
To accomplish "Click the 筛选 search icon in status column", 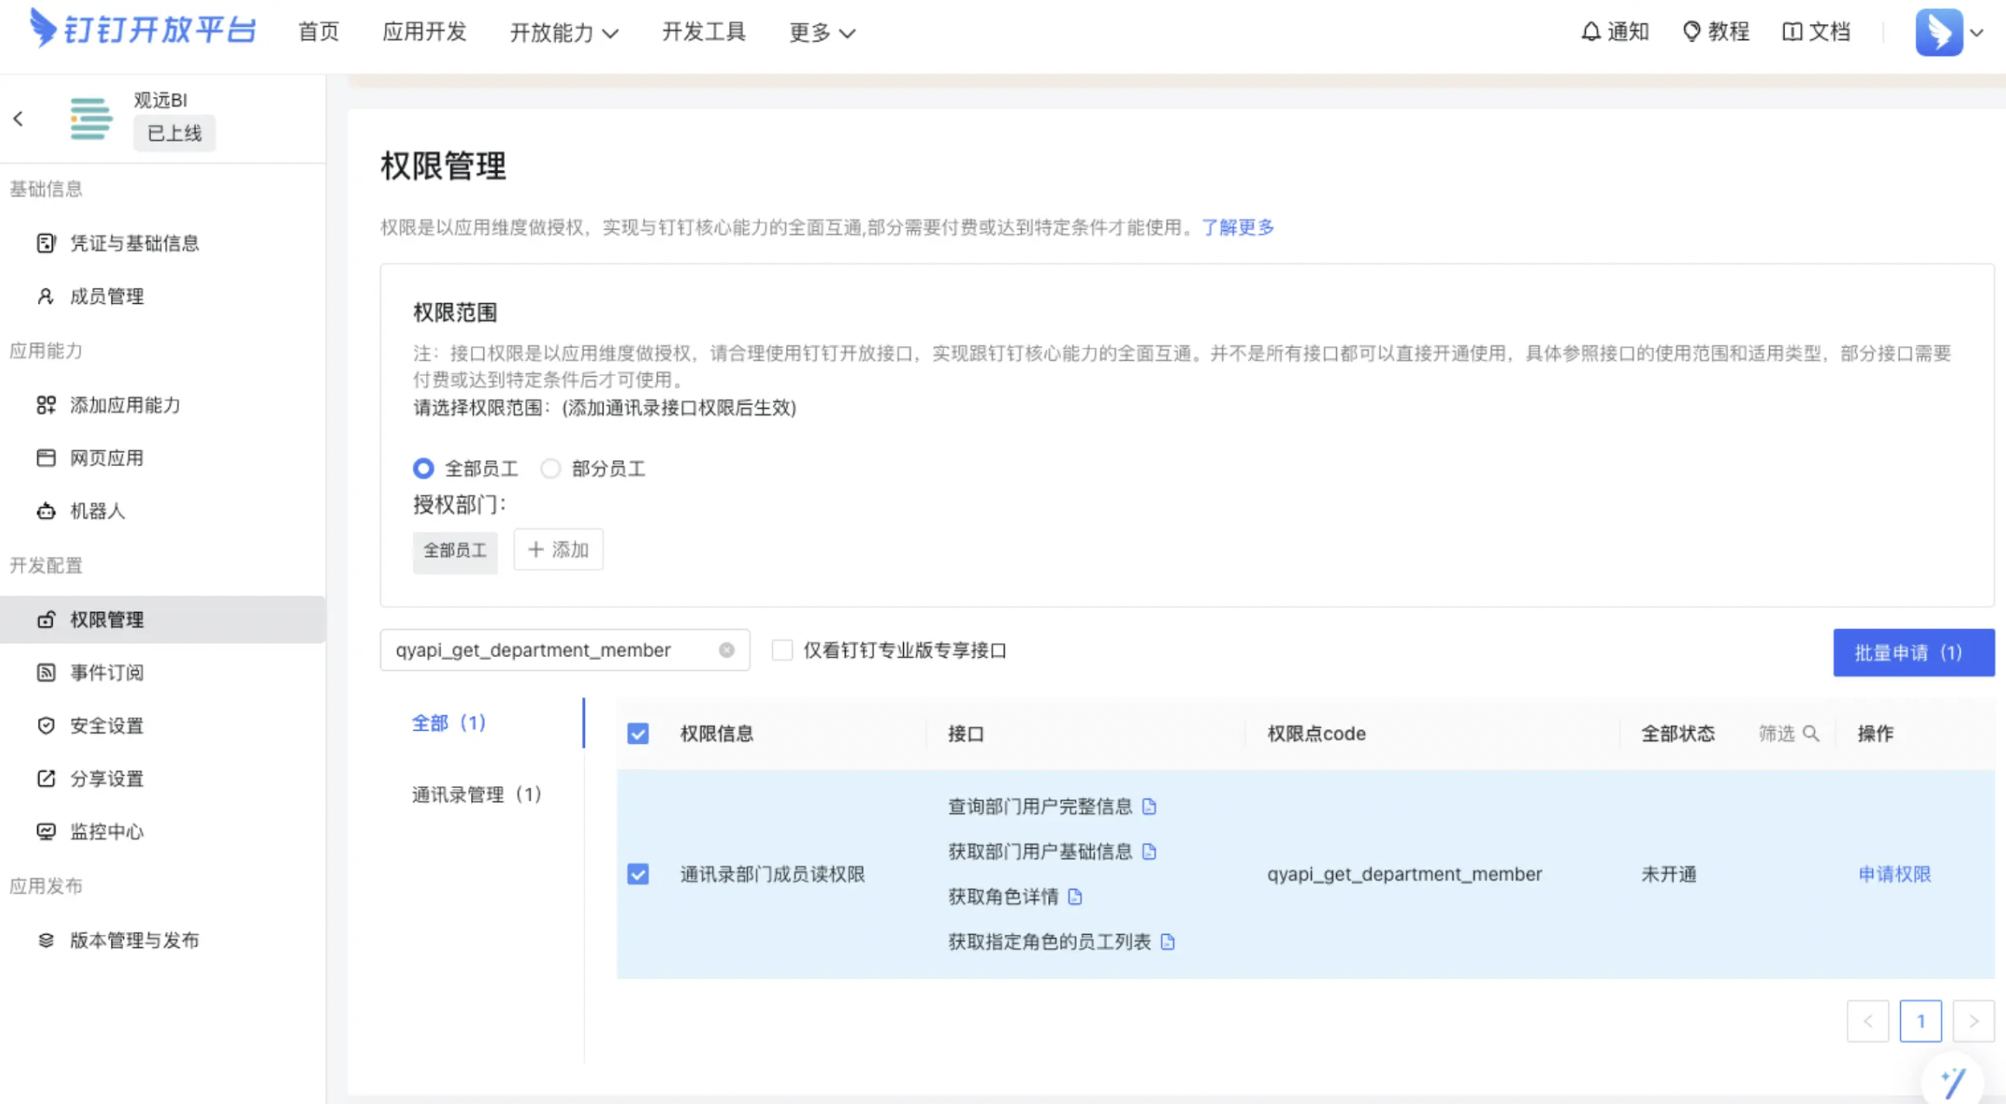I will 1810,733.
